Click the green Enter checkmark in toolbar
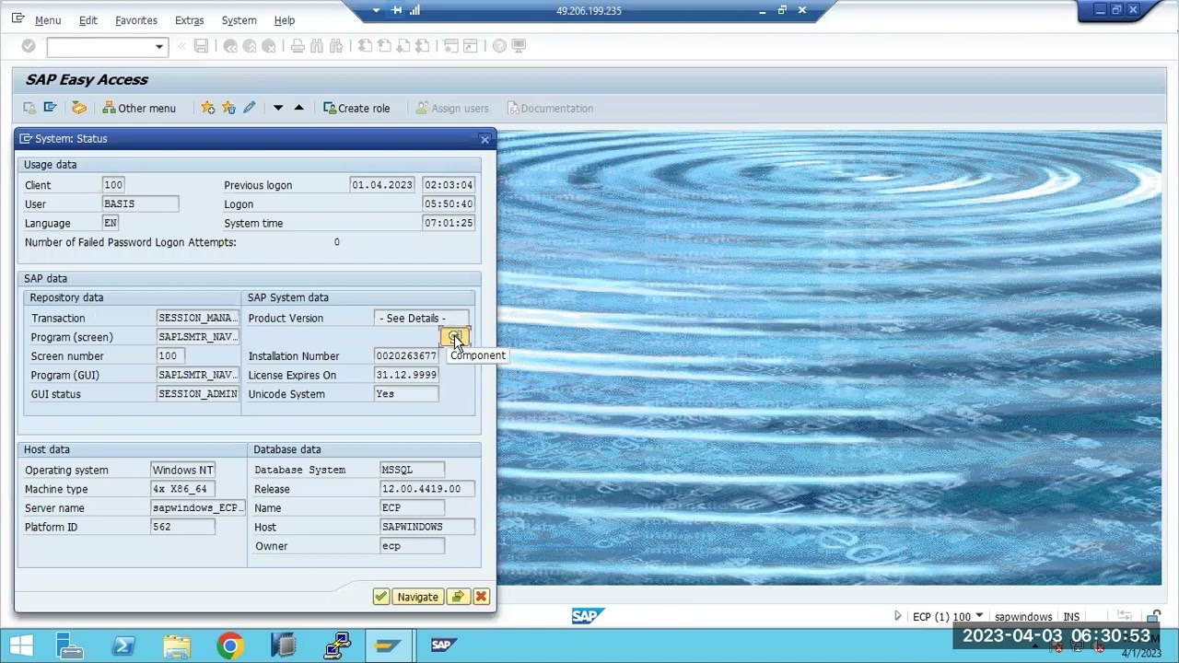This screenshot has height=663, width=1179. tap(29, 46)
